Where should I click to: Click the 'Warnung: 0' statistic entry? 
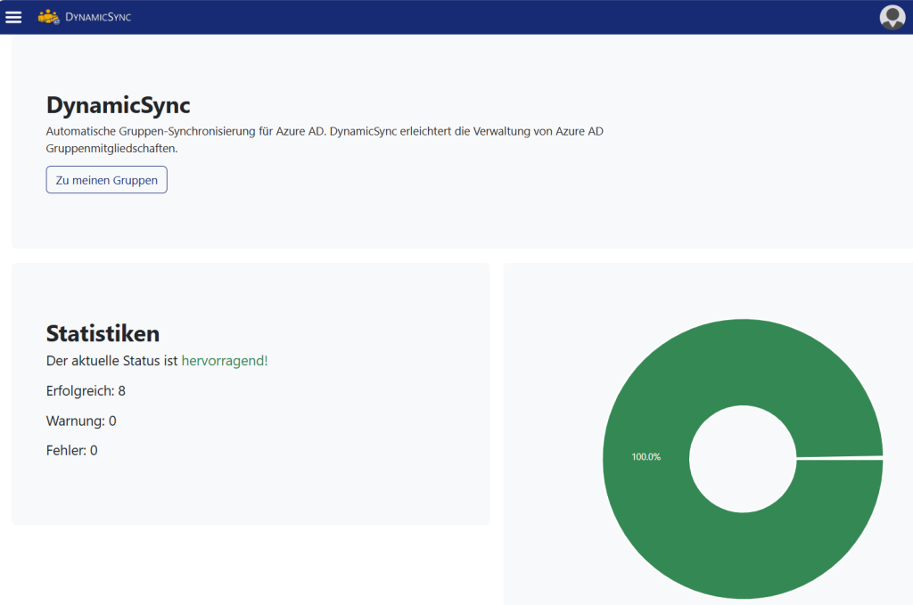79,420
